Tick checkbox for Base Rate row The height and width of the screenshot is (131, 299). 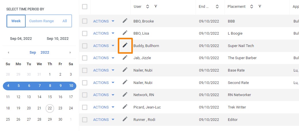[x=85, y=70]
